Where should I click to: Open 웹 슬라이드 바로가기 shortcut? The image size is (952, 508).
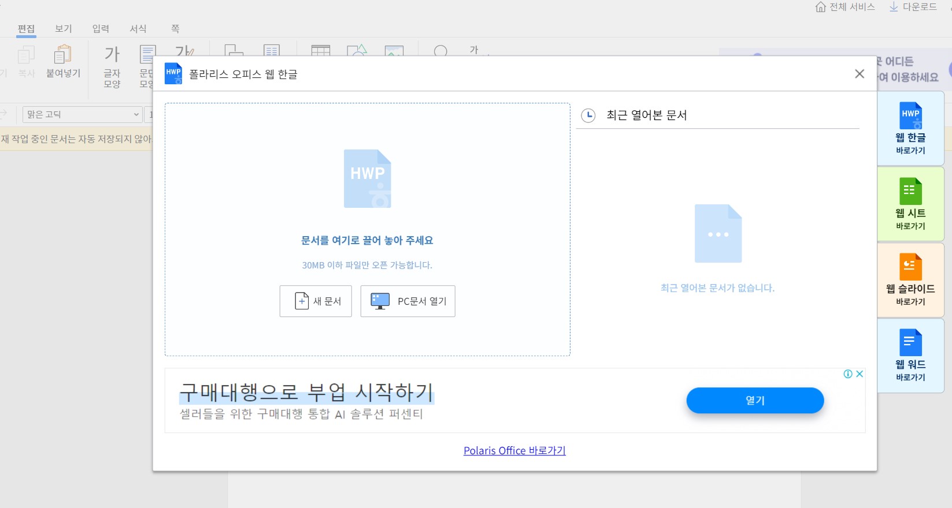[910, 280]
